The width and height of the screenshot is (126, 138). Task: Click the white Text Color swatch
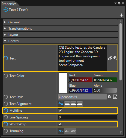point(63,83)
